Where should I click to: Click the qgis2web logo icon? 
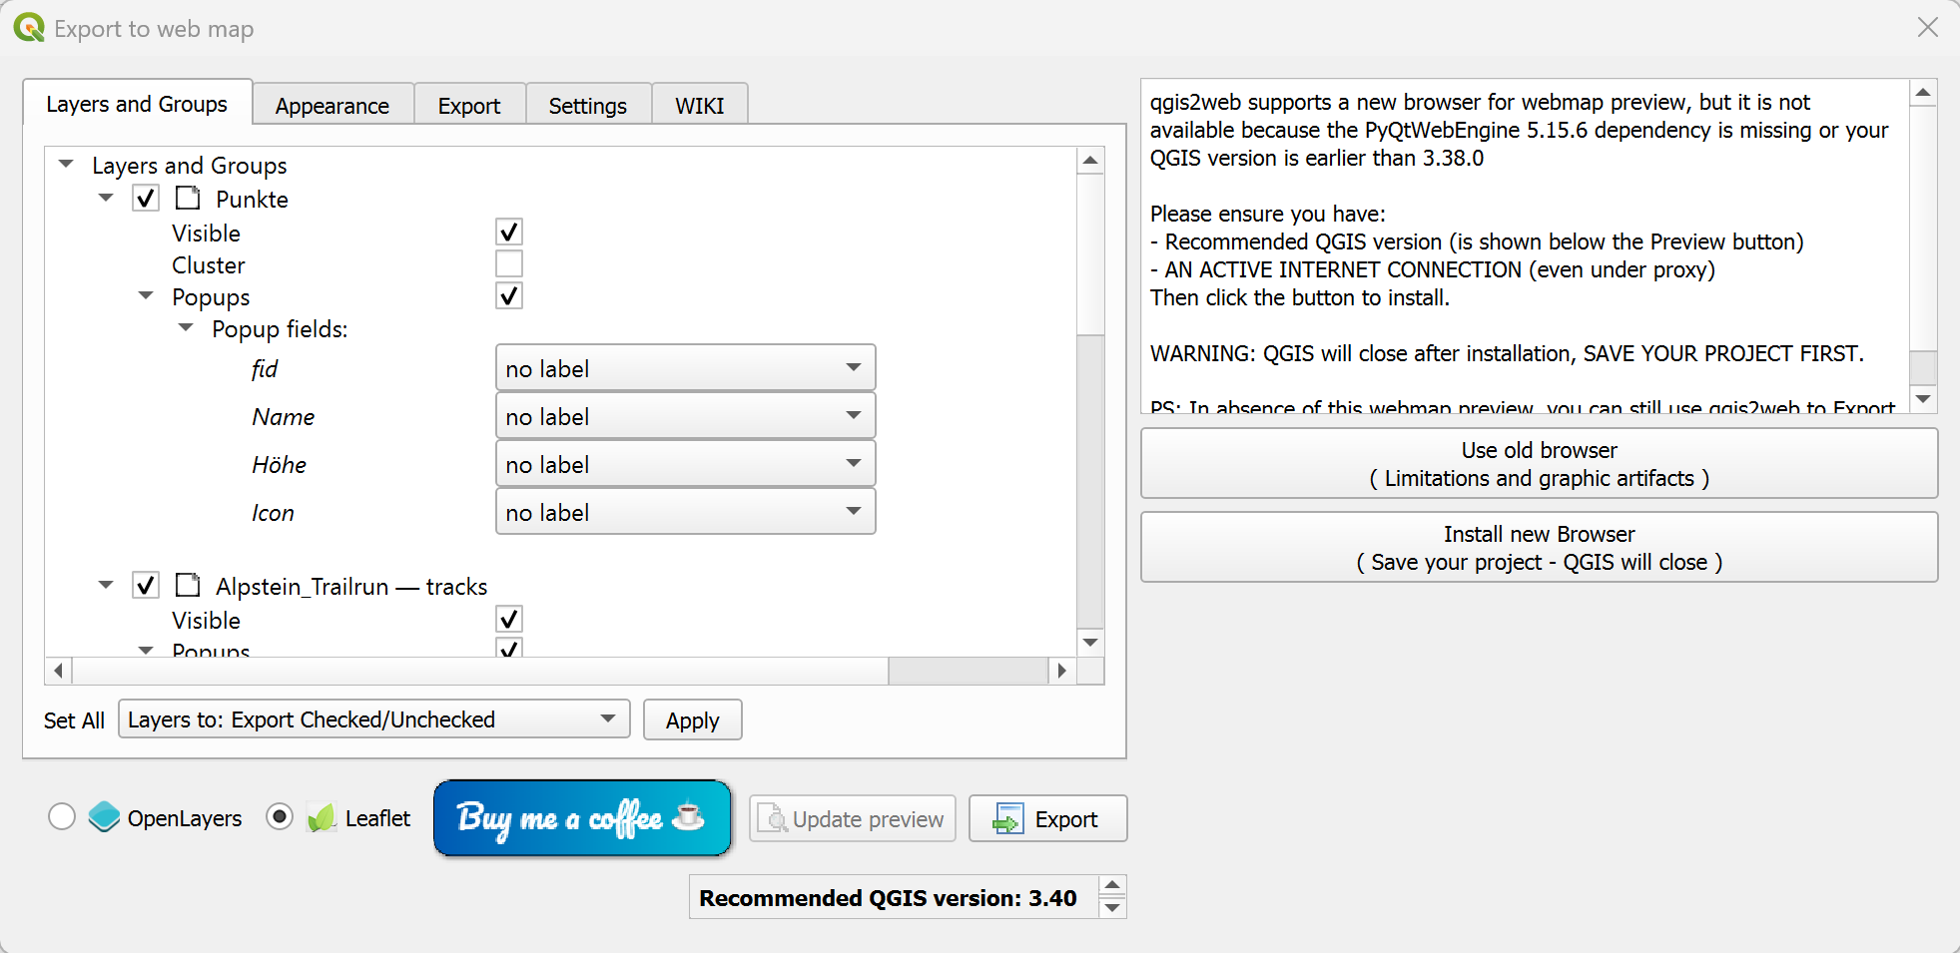[x=27, y=27]
